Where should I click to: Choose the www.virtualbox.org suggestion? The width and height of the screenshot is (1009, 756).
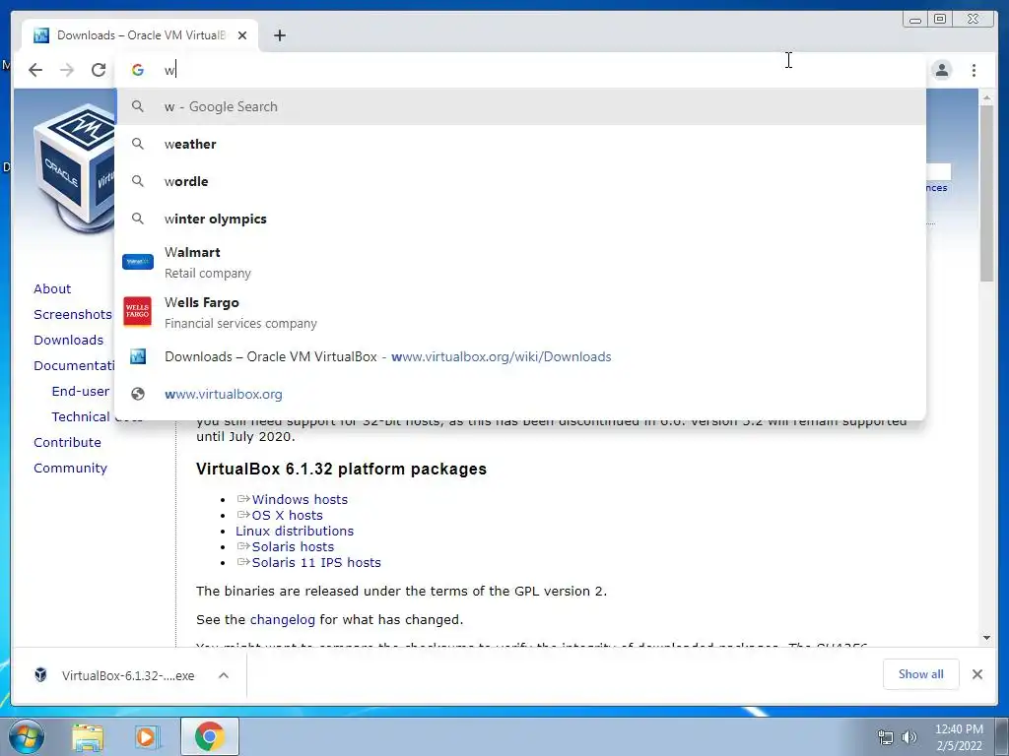(521, 394)
